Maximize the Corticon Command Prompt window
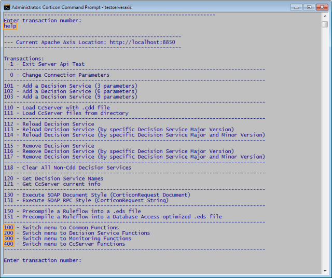 pos(309,7)
